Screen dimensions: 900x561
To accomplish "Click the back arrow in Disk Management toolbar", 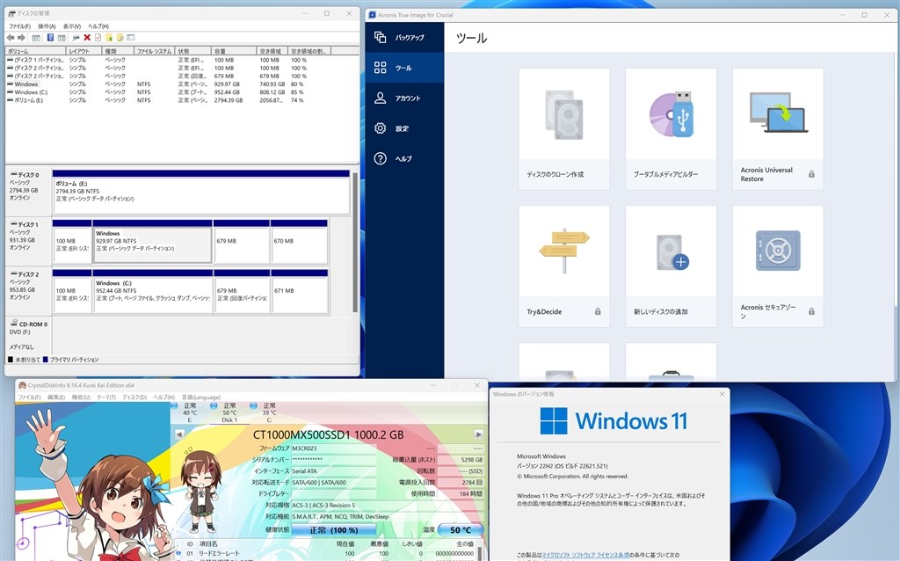I will (x=11, y=38).
